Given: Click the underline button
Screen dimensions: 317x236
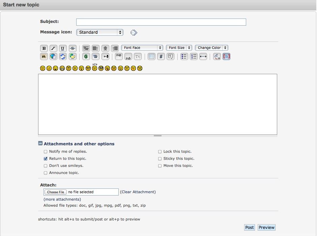Looking at the screenshot, I should tap(63, 48).
